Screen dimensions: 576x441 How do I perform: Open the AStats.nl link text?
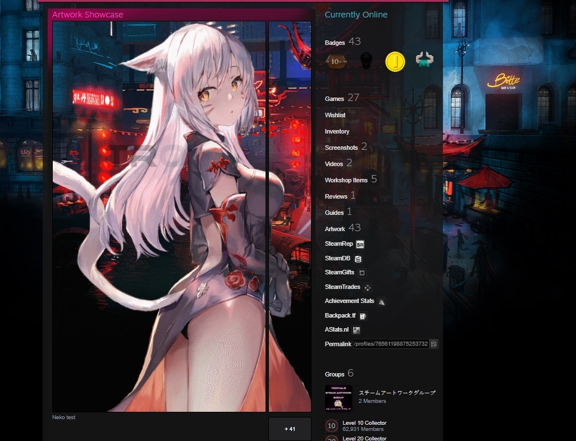336,329
